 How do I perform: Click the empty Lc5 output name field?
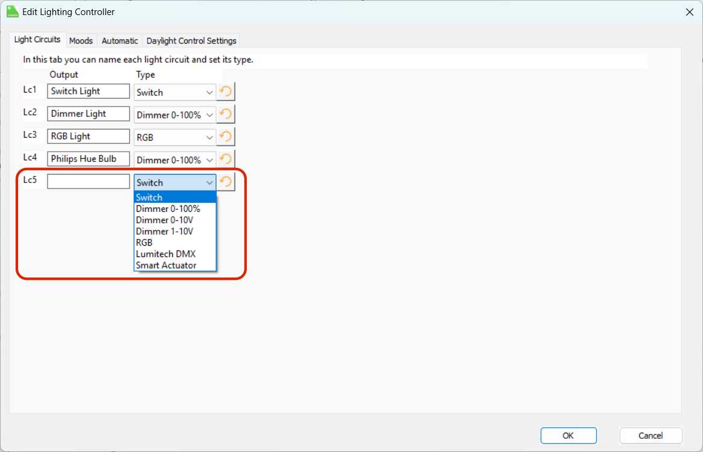pos(88,182)
